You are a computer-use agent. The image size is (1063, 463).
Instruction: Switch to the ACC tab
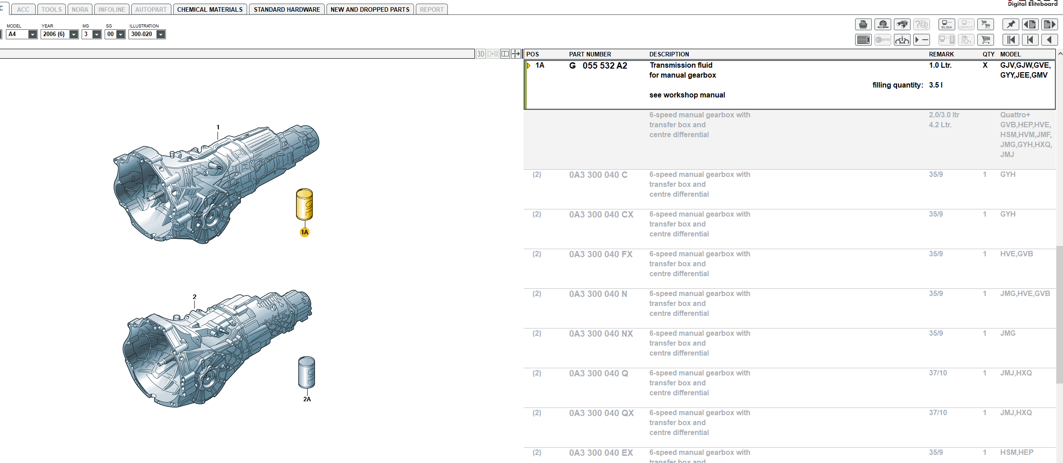pyautogui.click(x=23, y=9)
